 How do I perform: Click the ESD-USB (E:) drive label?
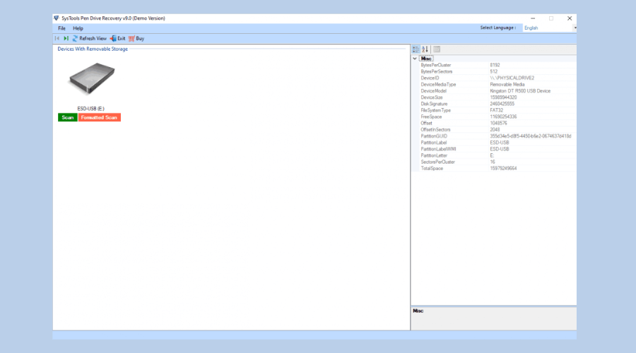click(91, 109)
